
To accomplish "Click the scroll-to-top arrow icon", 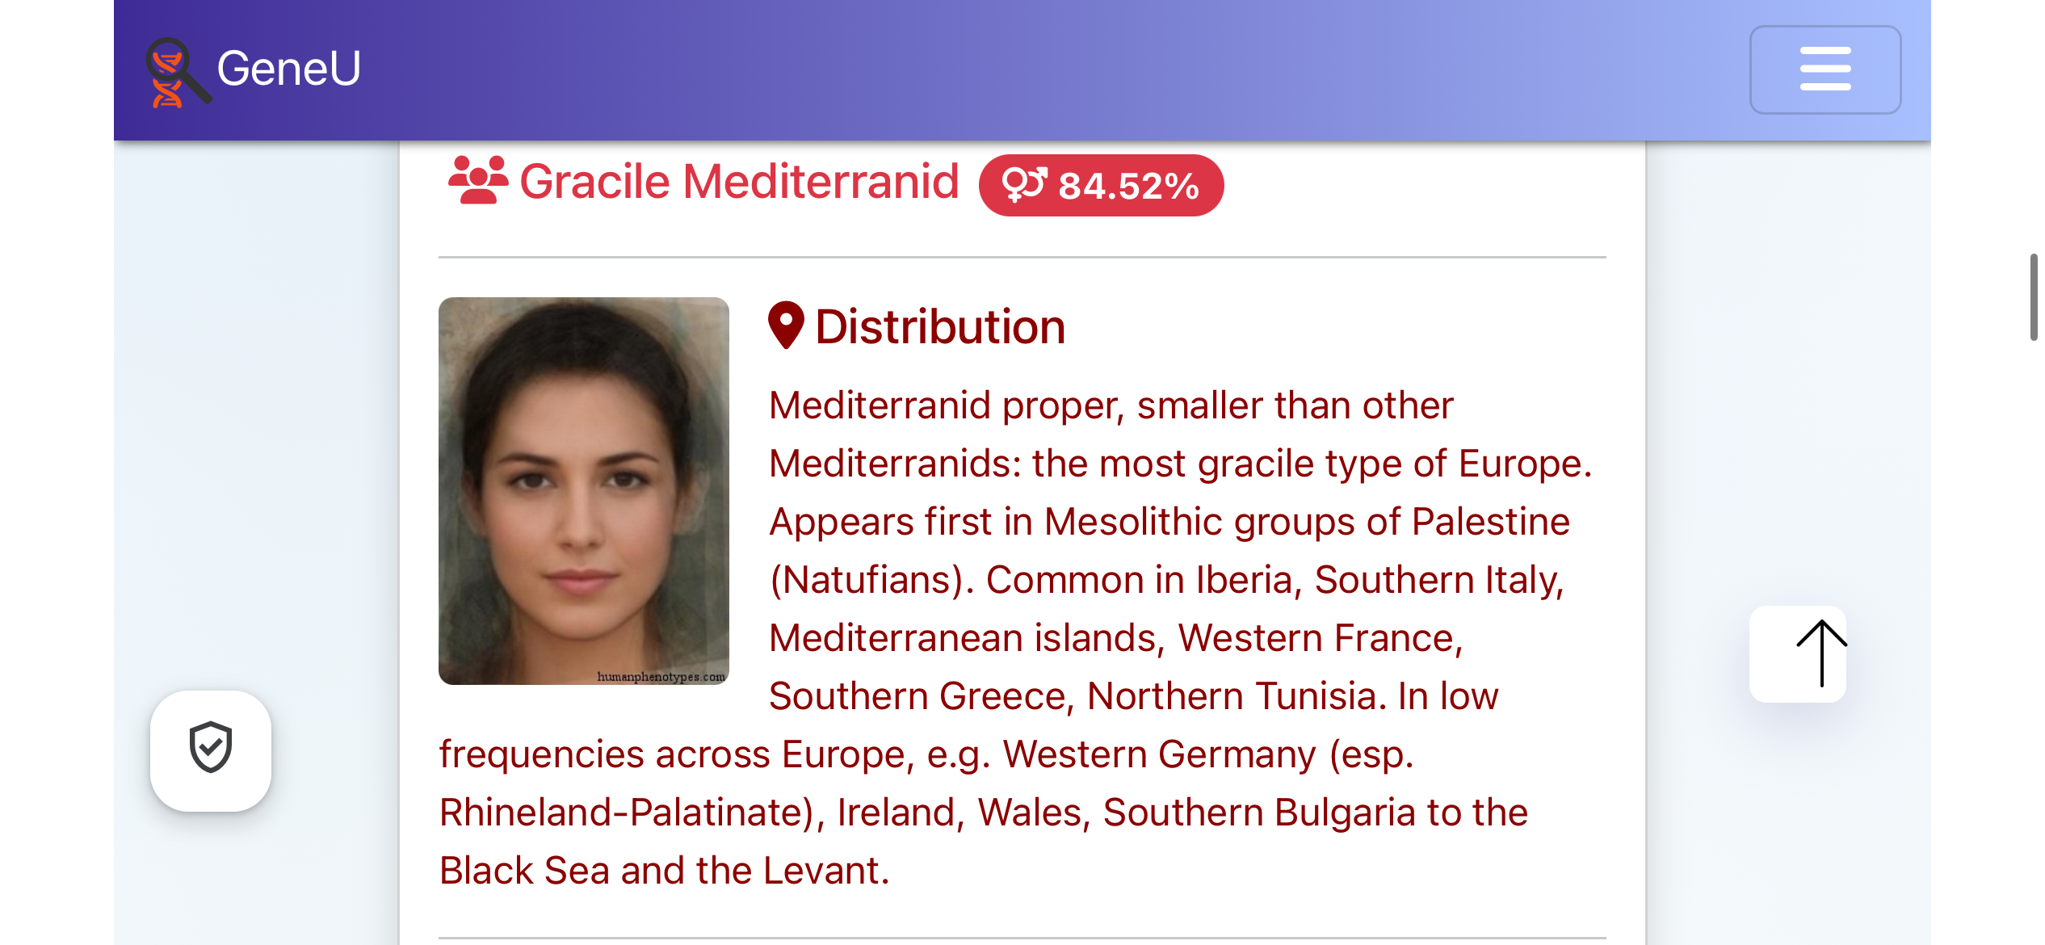I will click(x=1821, y=653).
